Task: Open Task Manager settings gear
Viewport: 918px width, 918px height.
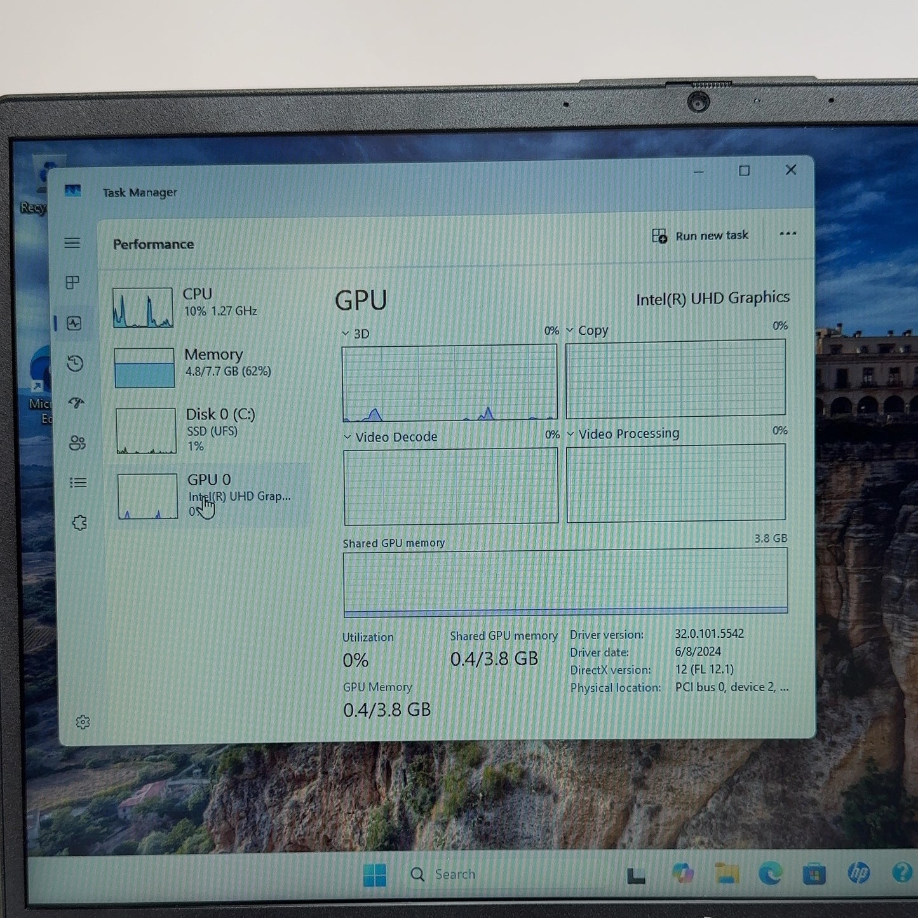Action: [x=83, y=722]
